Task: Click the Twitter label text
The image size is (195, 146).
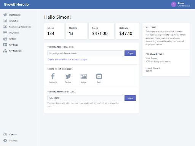Action: tap(68, 82)
